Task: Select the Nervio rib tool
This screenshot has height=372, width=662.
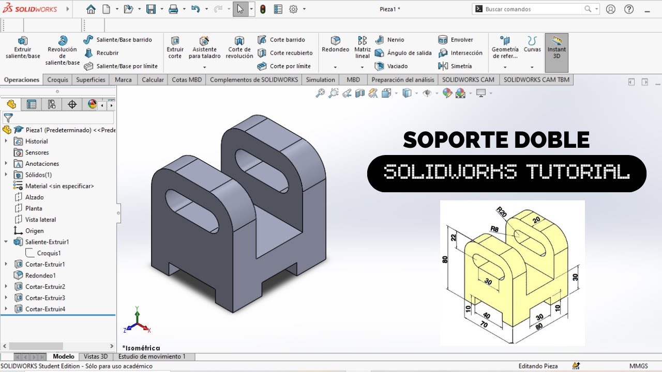Action: (389, 40)
